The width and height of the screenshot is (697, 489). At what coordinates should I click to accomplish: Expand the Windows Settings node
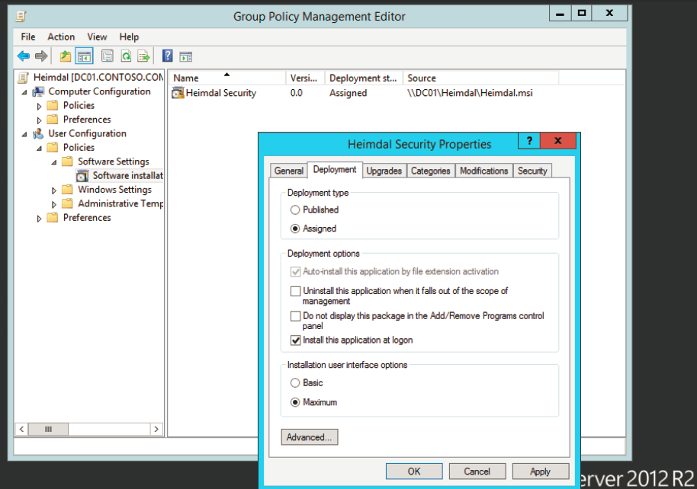coord(54,190)
